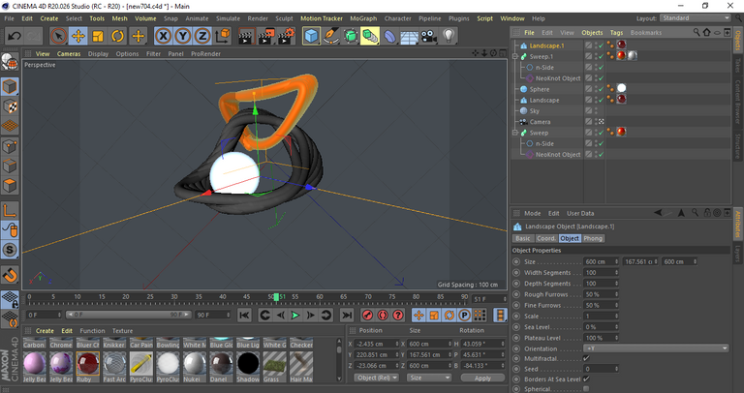Image resolution: width=744 pixels, height=393 pixels.
Task: Click the Width Segments input field
Action: click(601, 273)
